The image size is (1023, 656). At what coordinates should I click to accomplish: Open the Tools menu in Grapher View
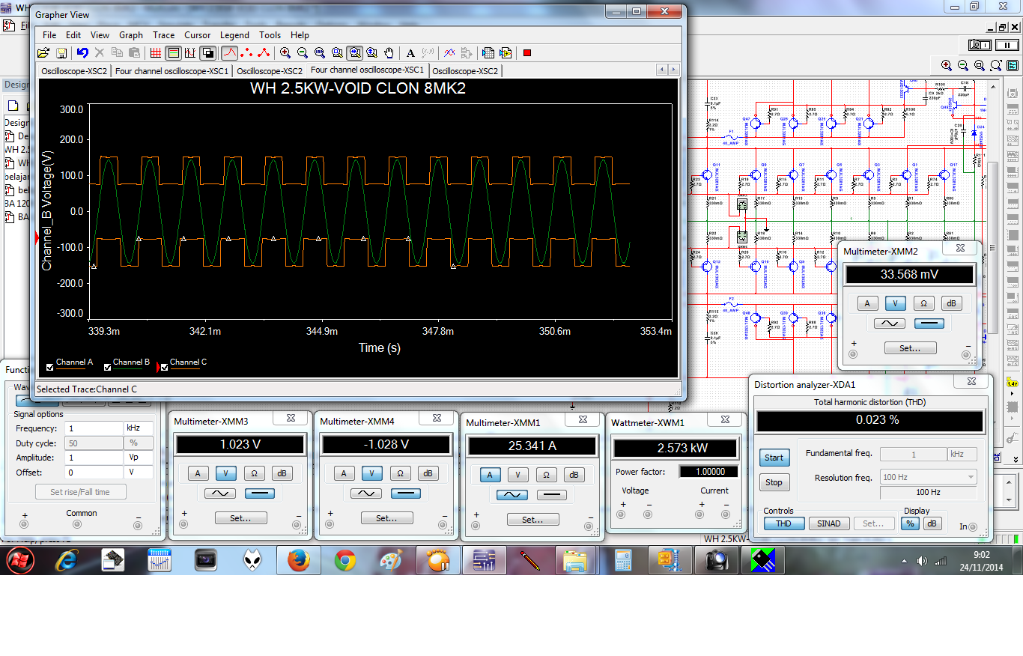coord(270,35)
